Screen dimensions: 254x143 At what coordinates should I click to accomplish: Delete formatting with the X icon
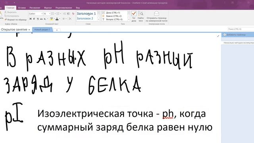[70, 19]
